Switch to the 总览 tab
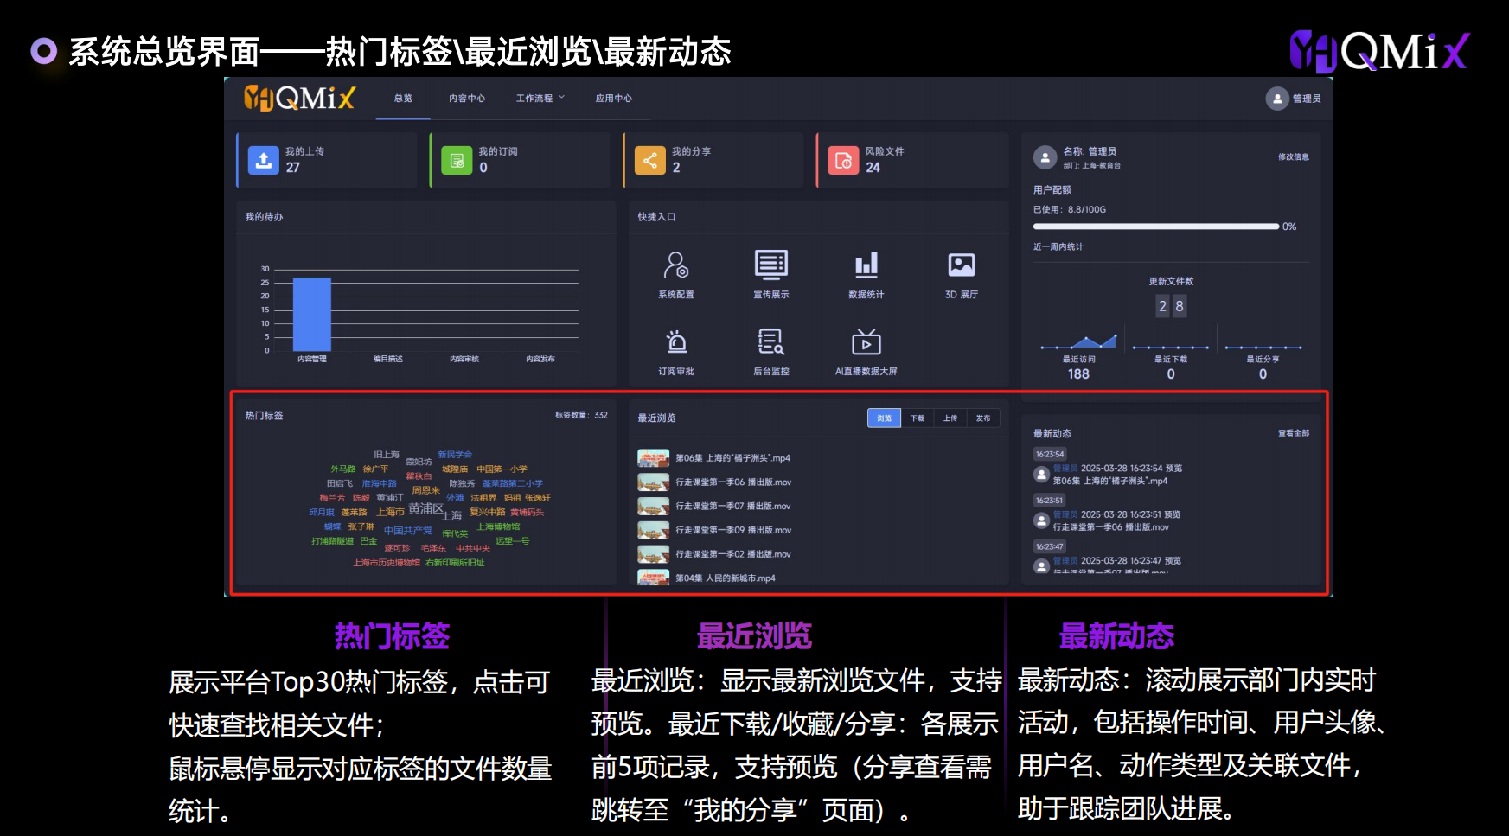 pyautogui.click(x=403, y=99)
